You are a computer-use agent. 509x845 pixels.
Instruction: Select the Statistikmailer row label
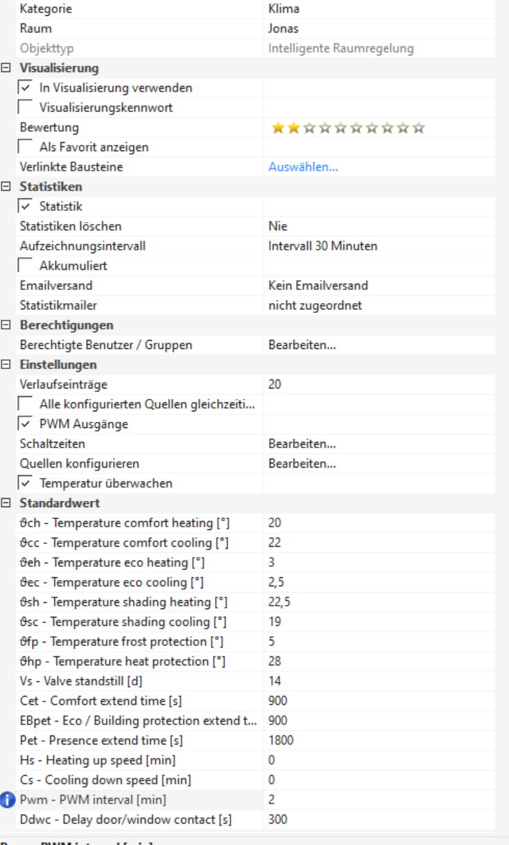pos(60,305)
